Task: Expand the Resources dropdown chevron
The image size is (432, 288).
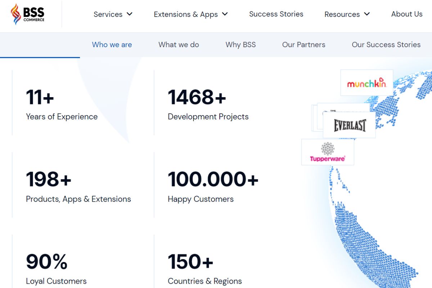Action: [367, 14]
